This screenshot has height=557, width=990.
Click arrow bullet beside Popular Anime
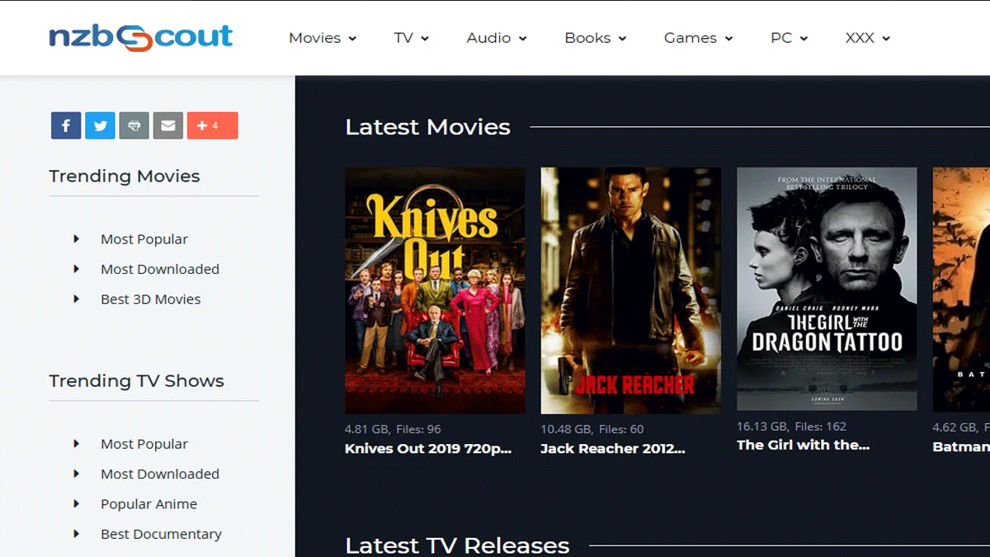77,503
